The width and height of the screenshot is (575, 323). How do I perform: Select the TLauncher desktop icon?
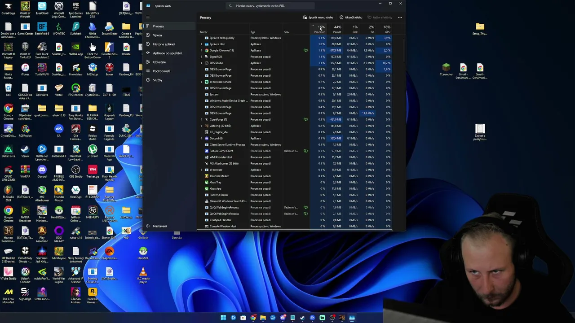(446, 70)
